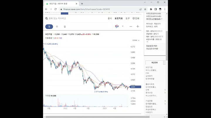Open the Linear scale dropdown

pos(136,40)
